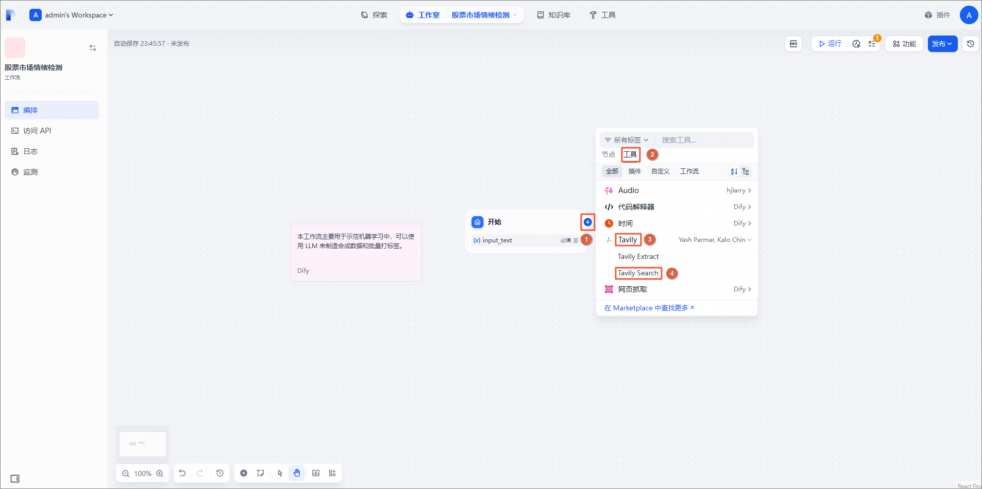Open change history in bottom toolbar
Screen dimensions: 982x489
[220, 473]
